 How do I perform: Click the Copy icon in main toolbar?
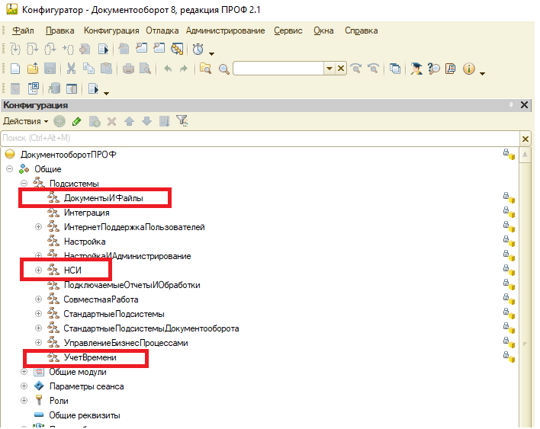click(88, 69)
